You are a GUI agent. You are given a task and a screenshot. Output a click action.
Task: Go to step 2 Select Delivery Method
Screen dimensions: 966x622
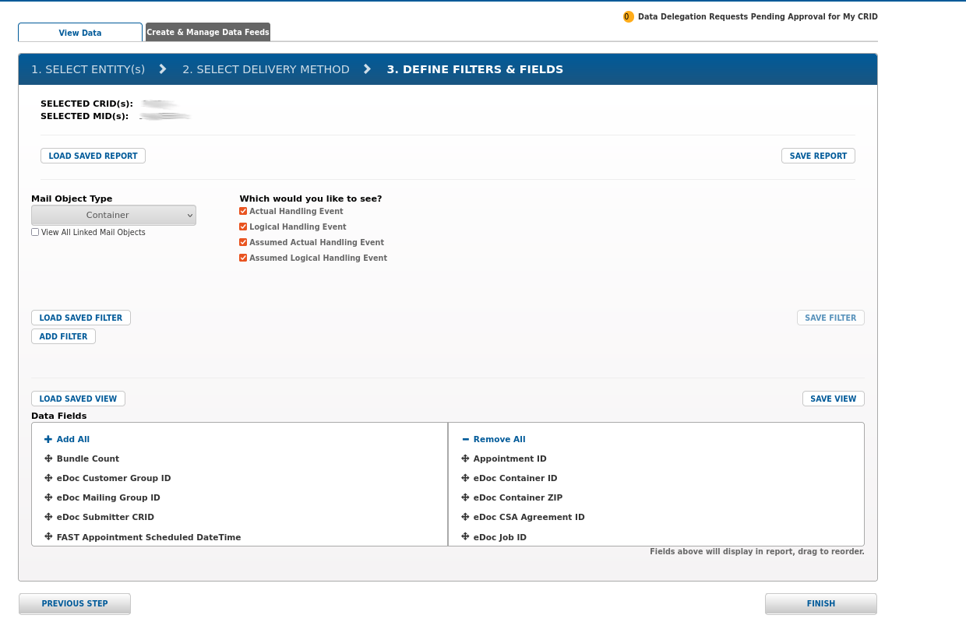[266, 69]
